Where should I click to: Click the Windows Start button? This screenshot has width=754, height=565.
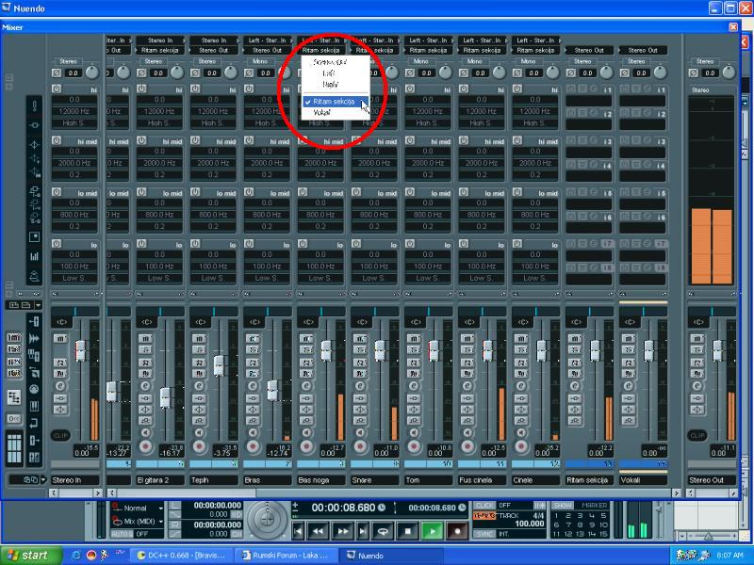[26, 556]
